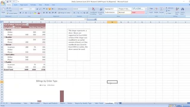
Task: Open Sort & Filter
Action: (177, 11)
